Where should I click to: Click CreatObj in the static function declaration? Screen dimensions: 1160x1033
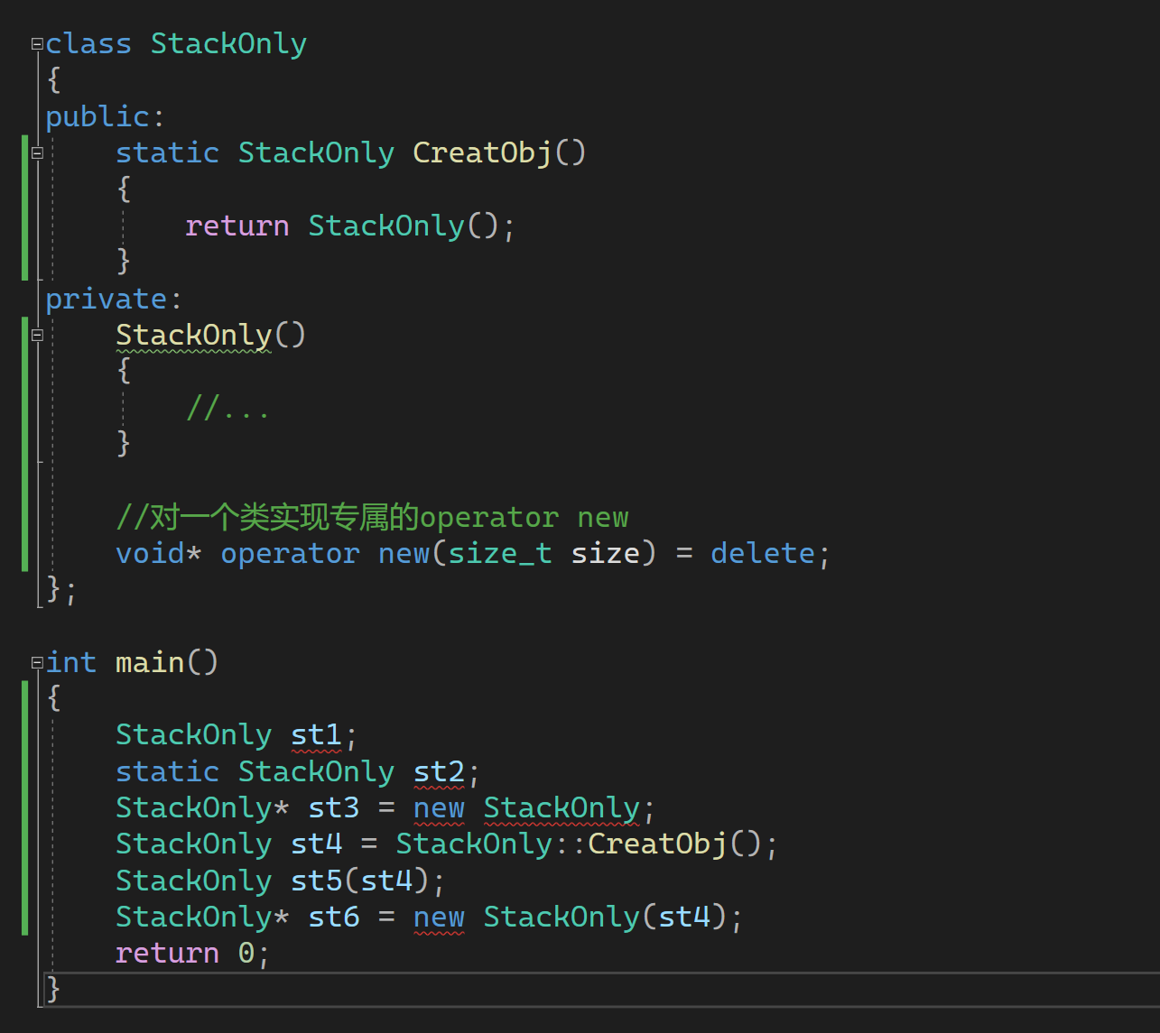point(482,152)
